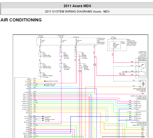Click the "AUXILIARY UNDER-DASH RELAY BLOCK A" text
Screen dimensions: 153x138
tap(142, 56)
